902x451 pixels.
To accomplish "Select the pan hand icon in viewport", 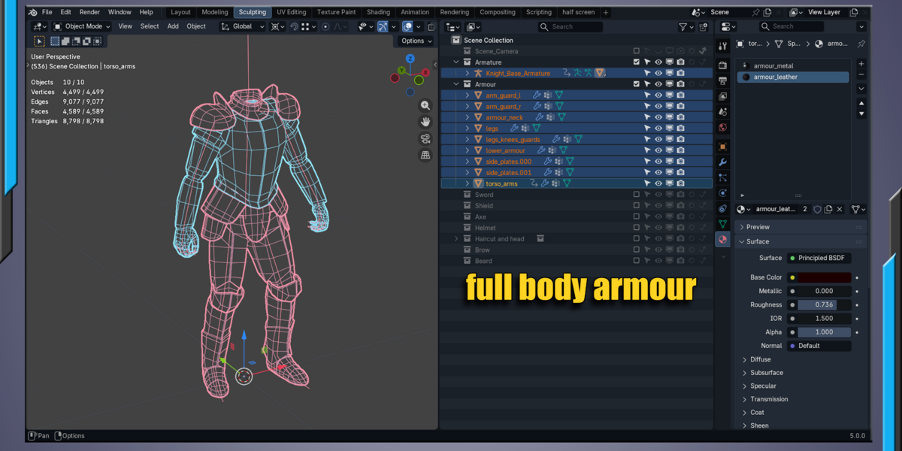I will tap(425, 122).
